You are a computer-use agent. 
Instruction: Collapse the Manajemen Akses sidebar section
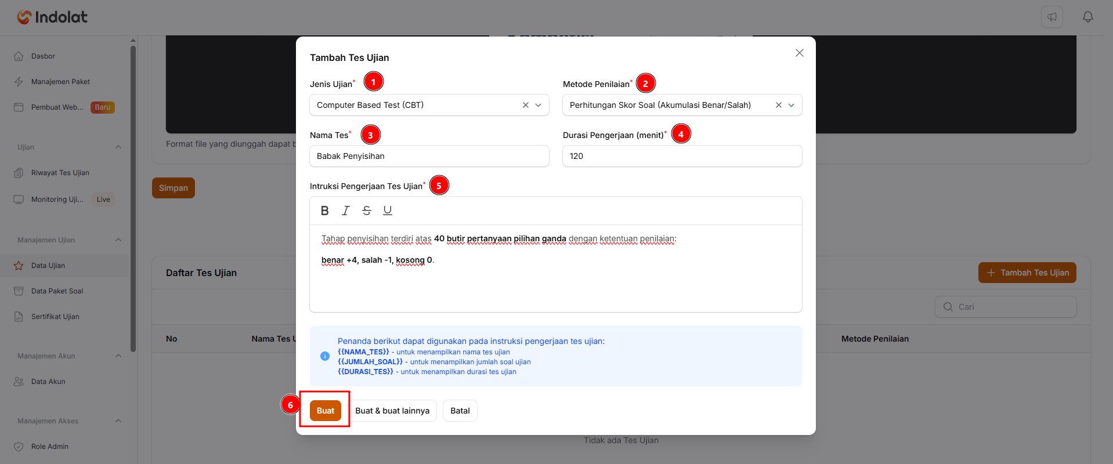(x=118, y=421)
